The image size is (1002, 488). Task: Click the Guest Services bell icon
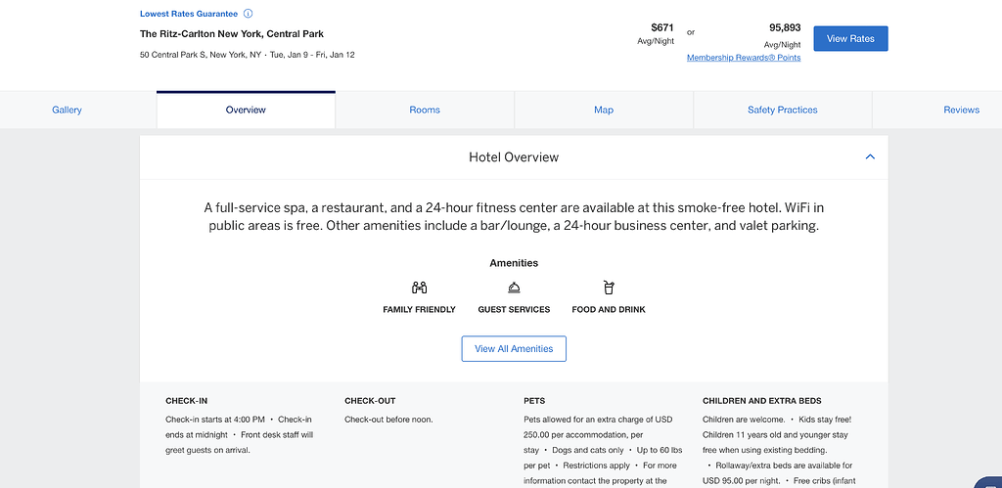[x=514, y=288]
